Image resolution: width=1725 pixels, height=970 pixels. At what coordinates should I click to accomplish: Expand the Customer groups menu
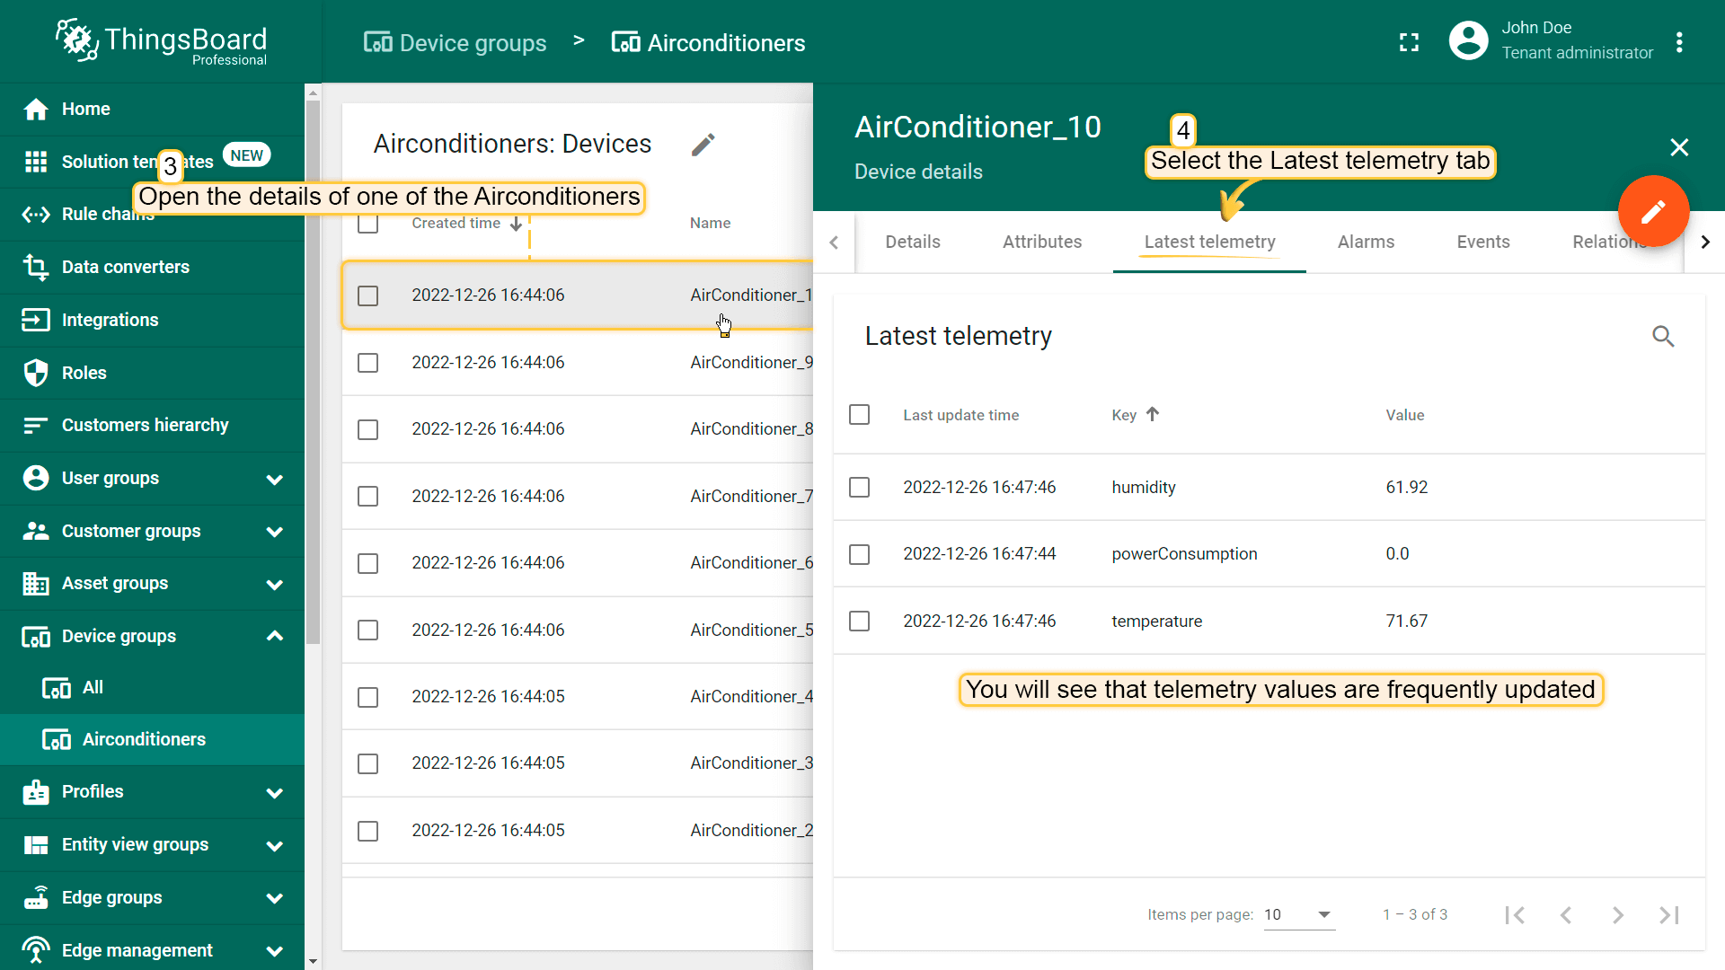click(275, 532)
